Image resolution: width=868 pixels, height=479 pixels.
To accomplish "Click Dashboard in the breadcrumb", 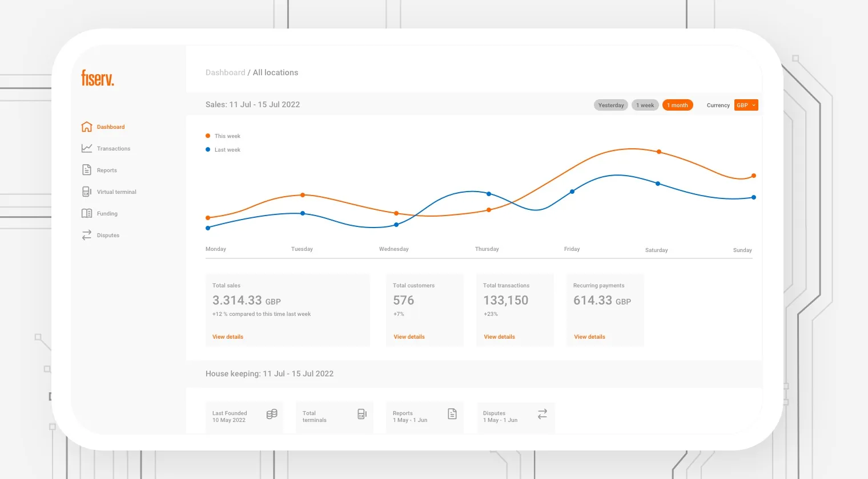I will (225, 72).
